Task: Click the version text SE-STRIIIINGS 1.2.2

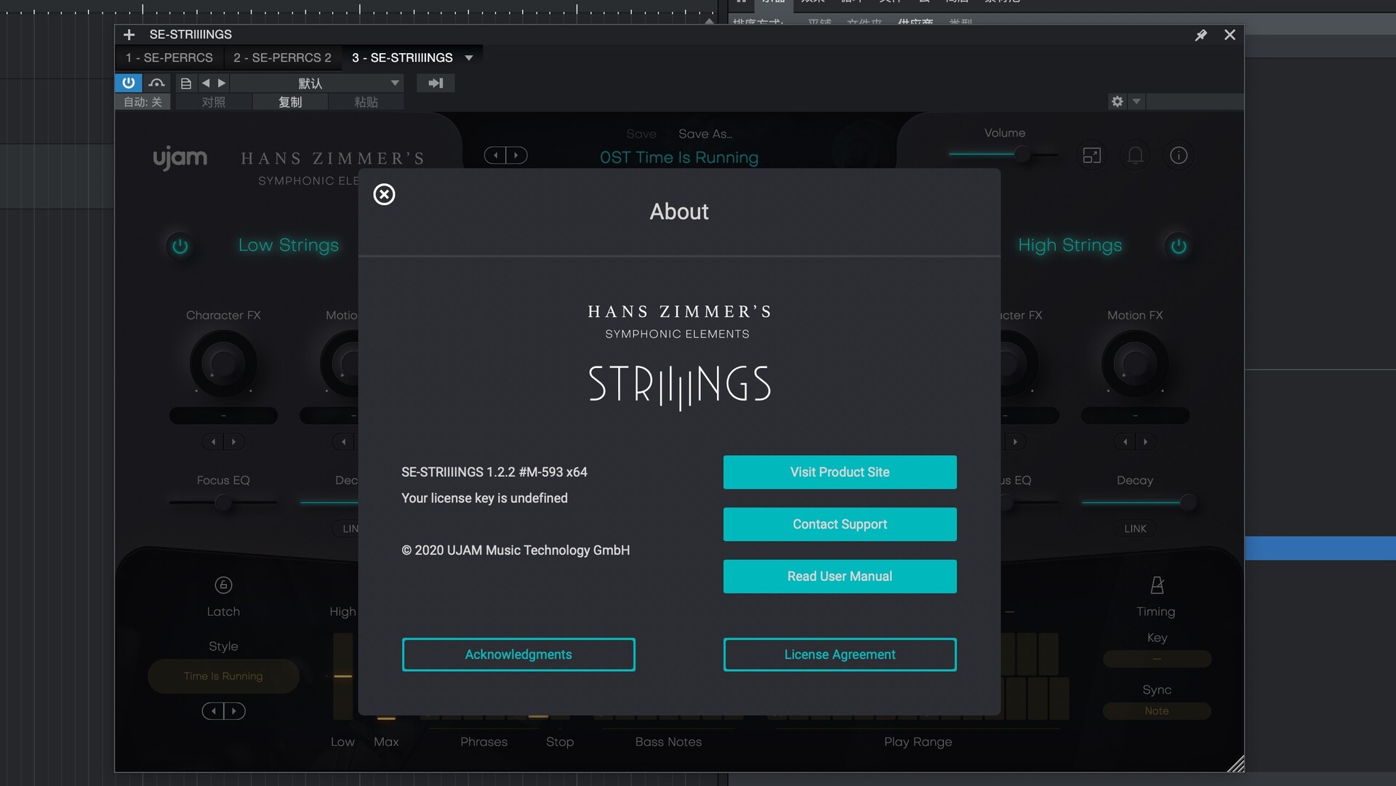Action: click(494, 472)
